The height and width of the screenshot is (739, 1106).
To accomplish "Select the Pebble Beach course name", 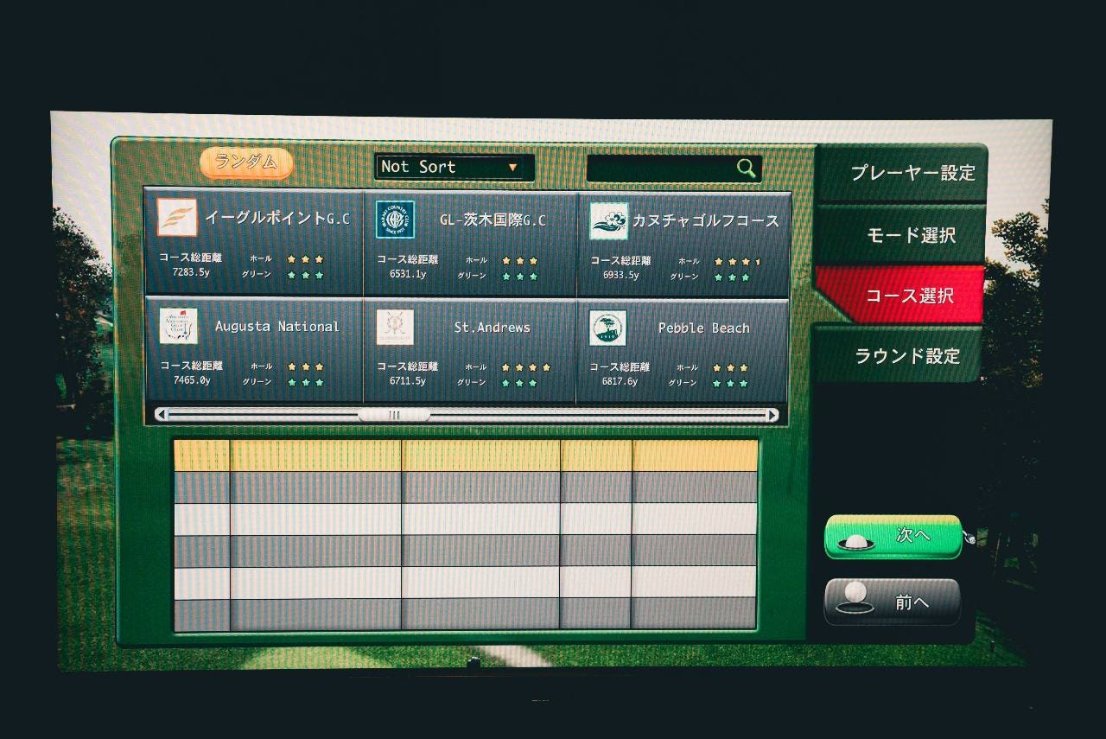I will [703, 328].
